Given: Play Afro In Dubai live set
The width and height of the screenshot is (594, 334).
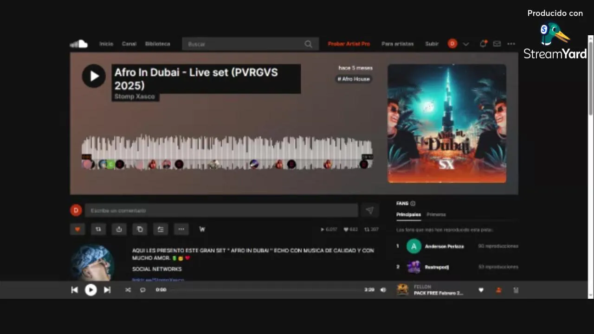Looking at the screenshot, I should 94,76.
